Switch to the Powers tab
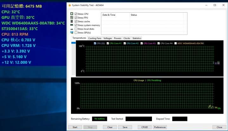The image size is (228, 131). tap(117, 38)
